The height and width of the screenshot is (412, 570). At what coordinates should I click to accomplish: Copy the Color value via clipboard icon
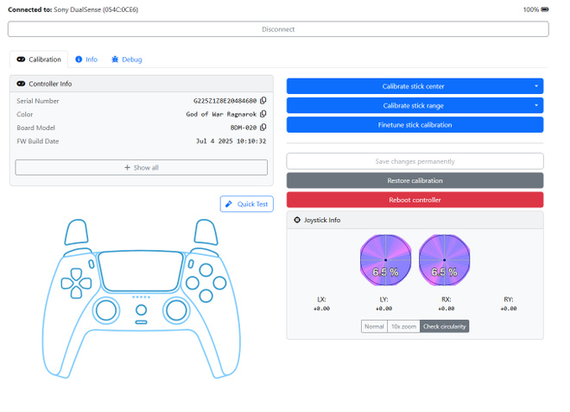pyautogui.click(x=263, y=114)
